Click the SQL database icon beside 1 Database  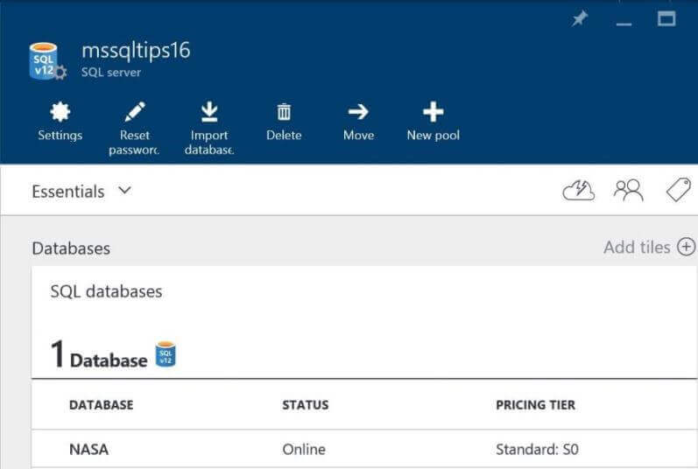pyautogui.click(x=166, y=354)
